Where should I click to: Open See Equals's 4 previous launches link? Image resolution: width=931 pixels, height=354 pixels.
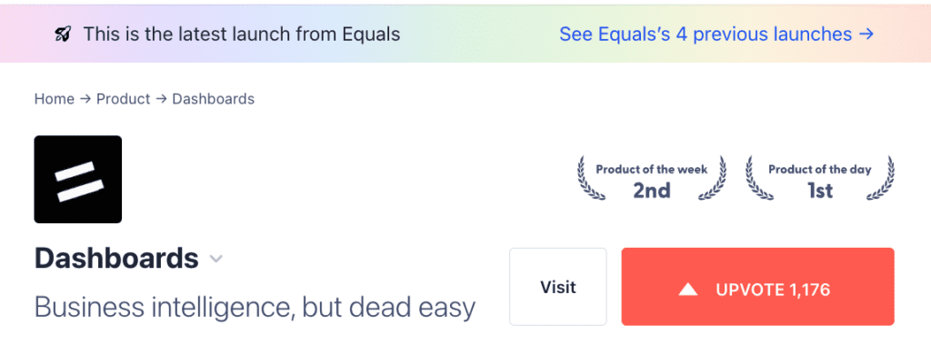(x=716, y=34)
